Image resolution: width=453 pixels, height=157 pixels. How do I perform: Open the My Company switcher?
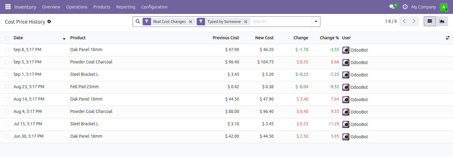424,7
